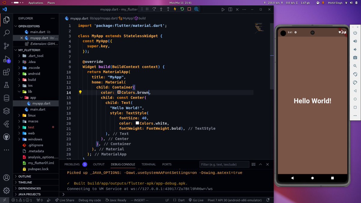The height and width of the screenshot is (203, 361).
Task: Click the green Restart debug button
Action: (182, 9)
